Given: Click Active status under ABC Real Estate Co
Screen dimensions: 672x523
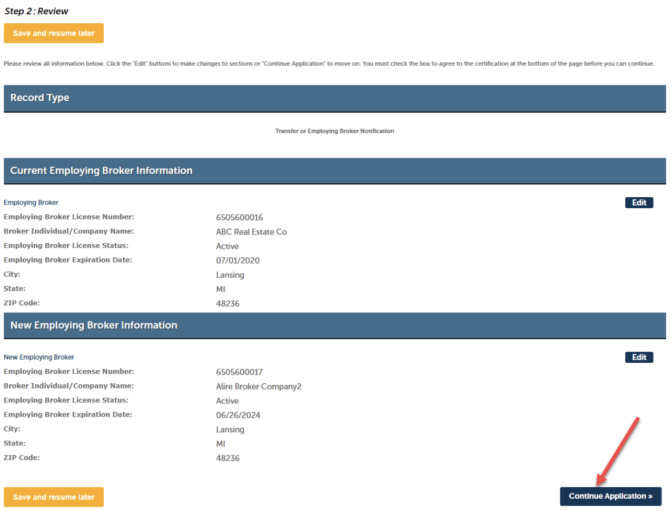Looking at the screenshot, I should point(228,246).
